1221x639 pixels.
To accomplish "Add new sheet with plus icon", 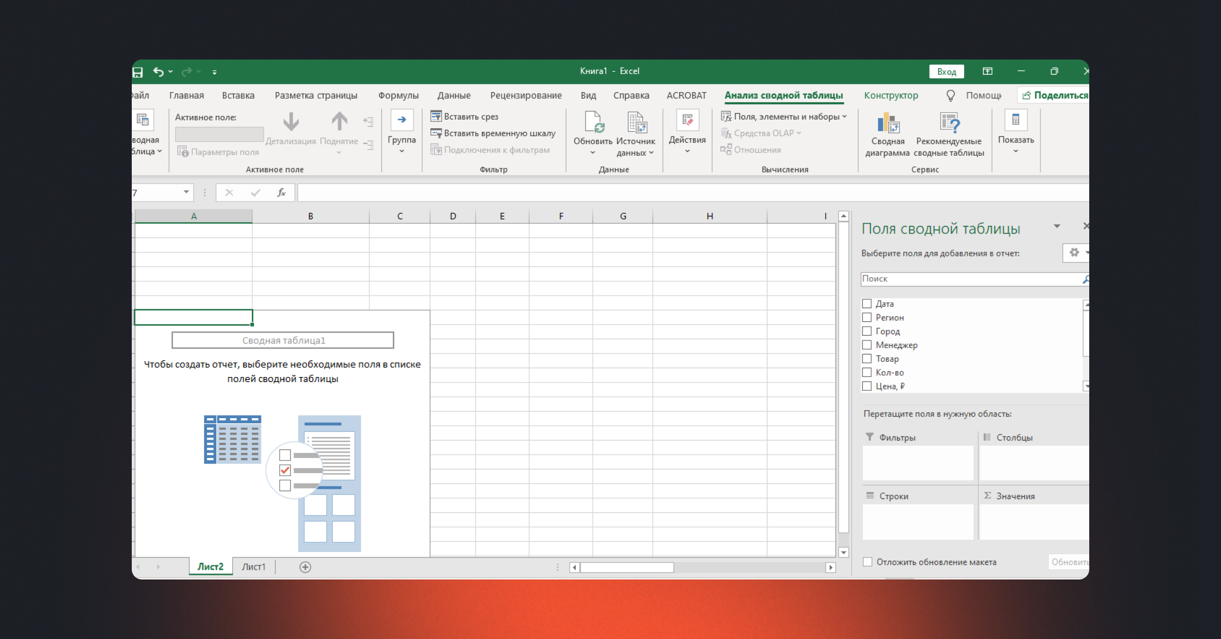I will [305, 567].
